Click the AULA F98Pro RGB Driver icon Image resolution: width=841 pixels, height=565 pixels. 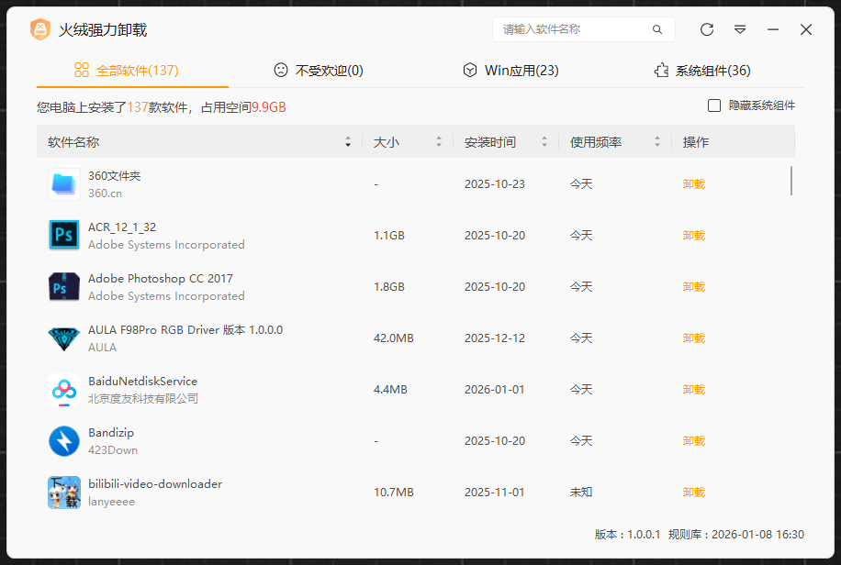63,338
